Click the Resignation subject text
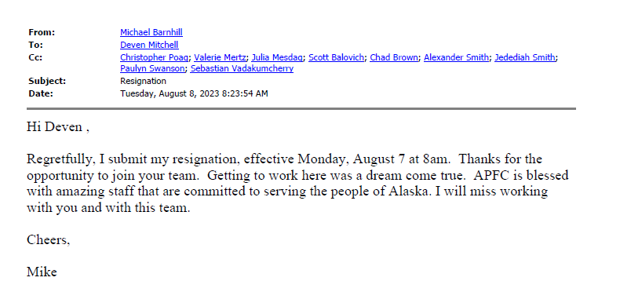The width and height of the screenshot is (631, 292). (x=144, y=81)
